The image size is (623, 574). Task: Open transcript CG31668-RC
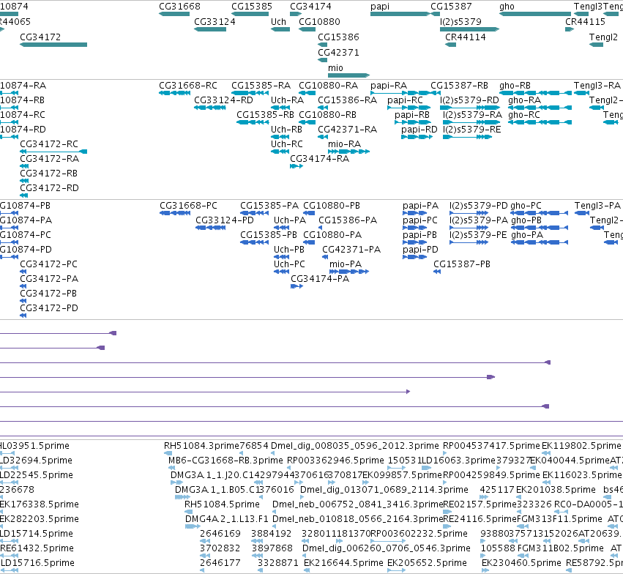click(188, 86)
